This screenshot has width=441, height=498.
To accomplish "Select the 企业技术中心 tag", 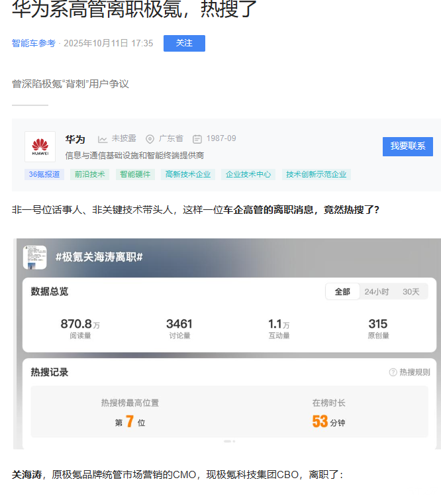I will tap(248, 174).
